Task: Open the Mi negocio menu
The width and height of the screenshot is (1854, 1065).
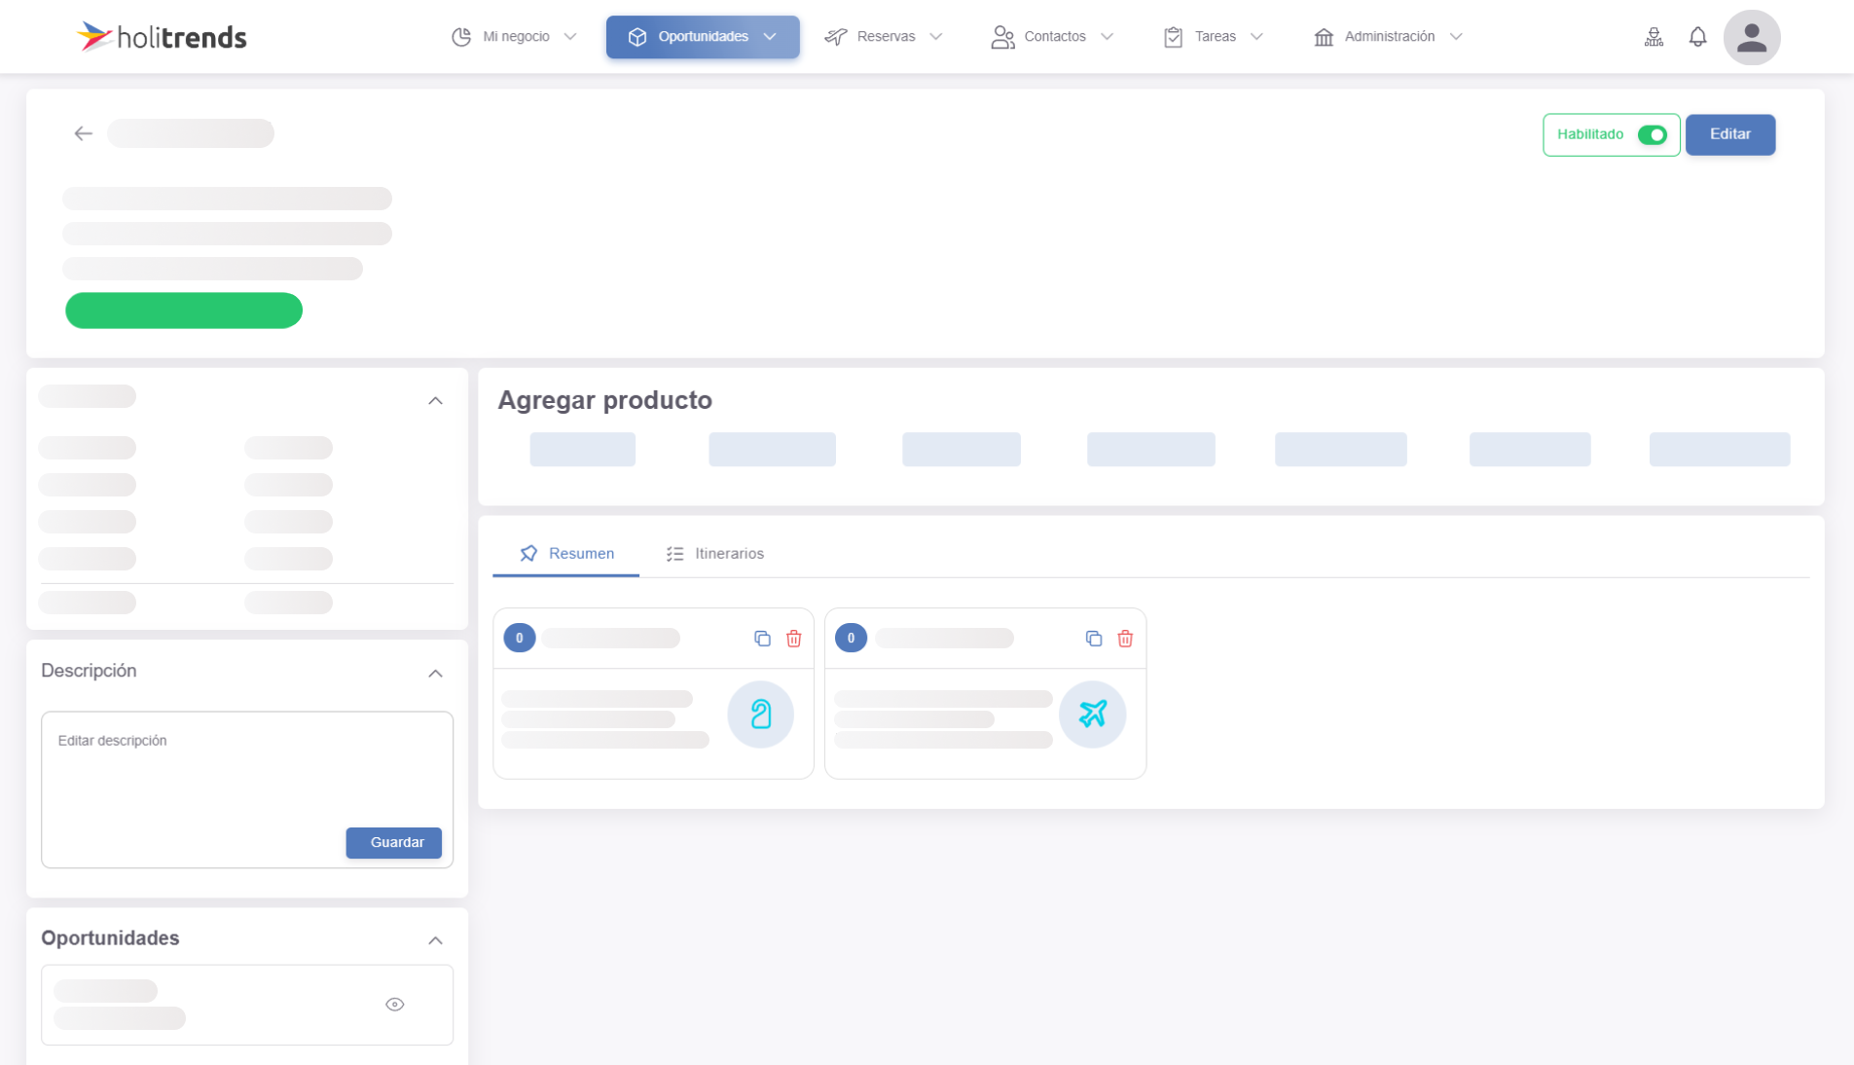Action: click(514, 37)
